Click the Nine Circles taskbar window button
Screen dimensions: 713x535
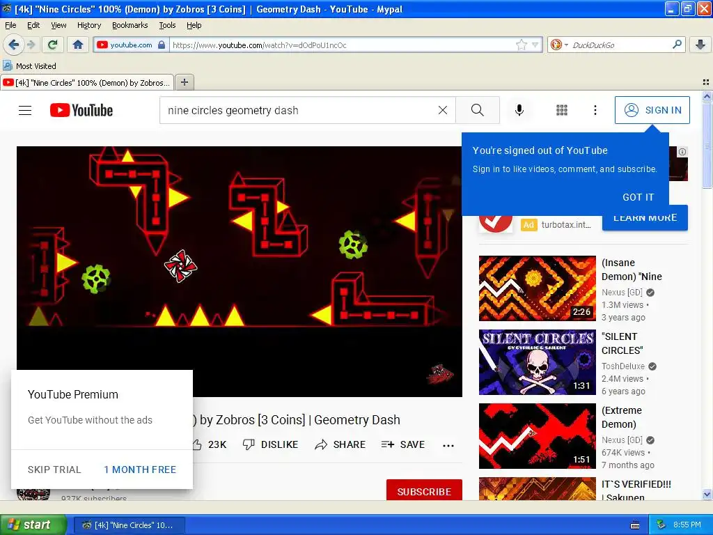point(129,525)
